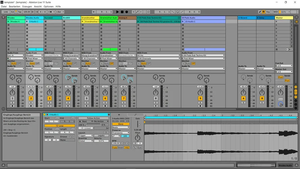Click the tempo field showing 105.00
300x169 pixels.
pos(27,12)
